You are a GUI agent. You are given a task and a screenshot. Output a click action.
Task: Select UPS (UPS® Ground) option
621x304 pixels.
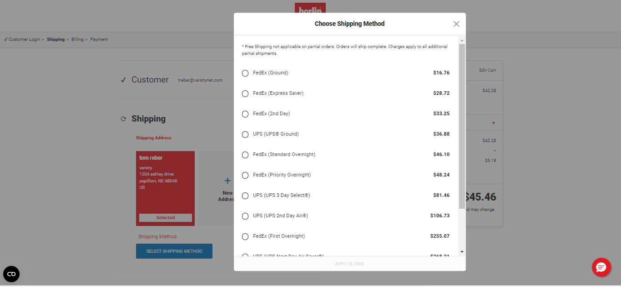pos(245,134)
